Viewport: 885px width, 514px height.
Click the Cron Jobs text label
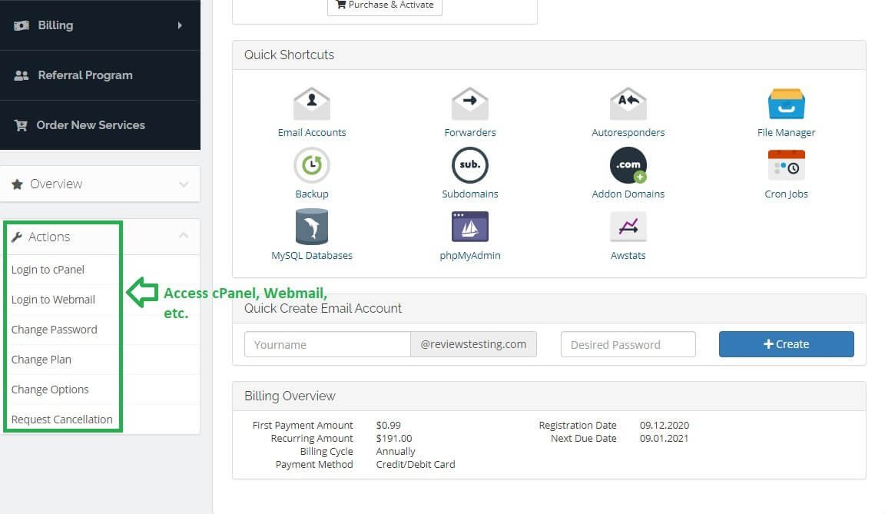(786, 194)
